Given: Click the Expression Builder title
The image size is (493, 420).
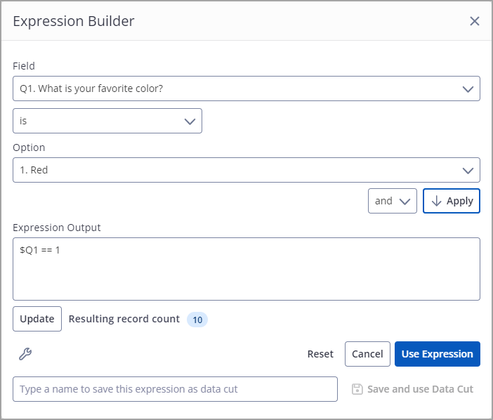Looking at the screenshot, I should click(74, 21).
